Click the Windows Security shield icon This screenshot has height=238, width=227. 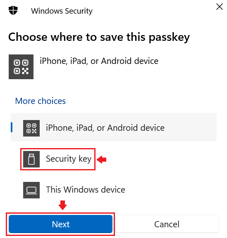[x=13, y=10]
